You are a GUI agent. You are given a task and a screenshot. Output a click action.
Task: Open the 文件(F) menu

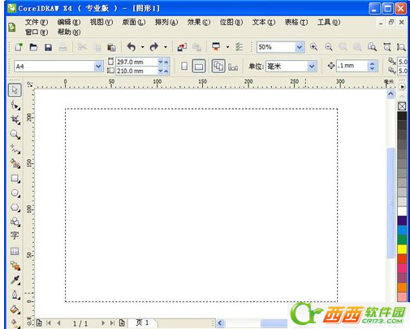37,22
